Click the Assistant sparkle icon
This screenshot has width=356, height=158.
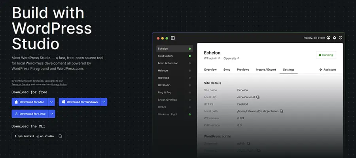pyautogui.click(x=320, y=70)
